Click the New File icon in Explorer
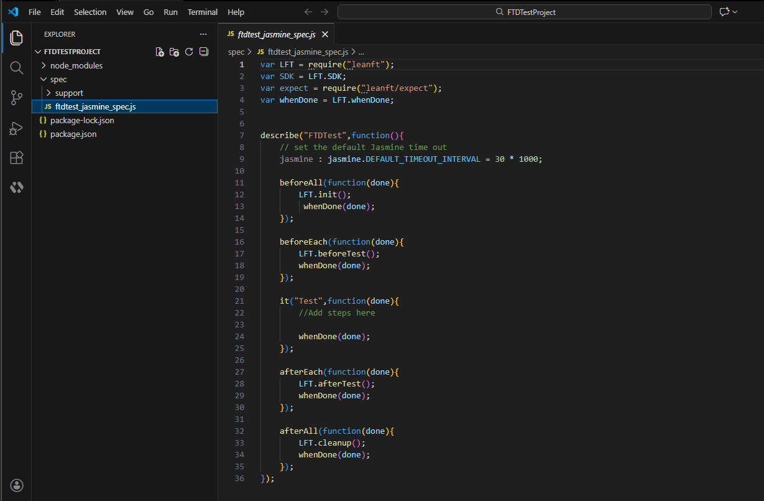Image resolution: width=764 pixels, height=501 pixels. (160, 52)
